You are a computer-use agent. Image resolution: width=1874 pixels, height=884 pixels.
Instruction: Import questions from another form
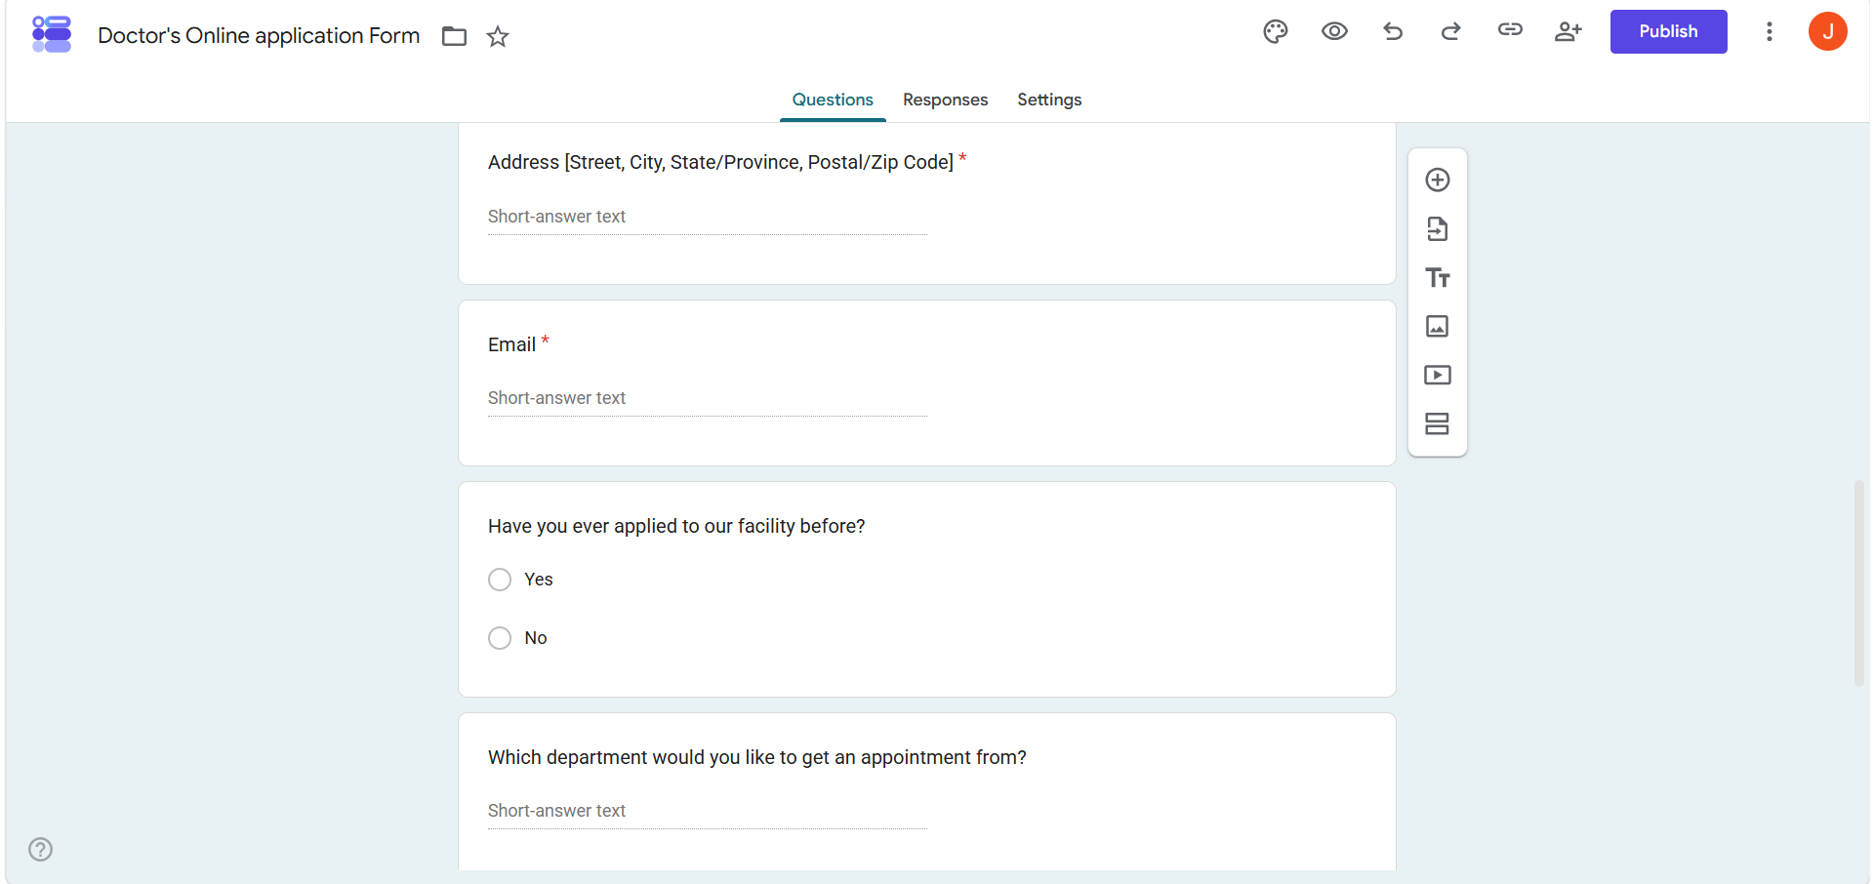tap(1437, 228)
